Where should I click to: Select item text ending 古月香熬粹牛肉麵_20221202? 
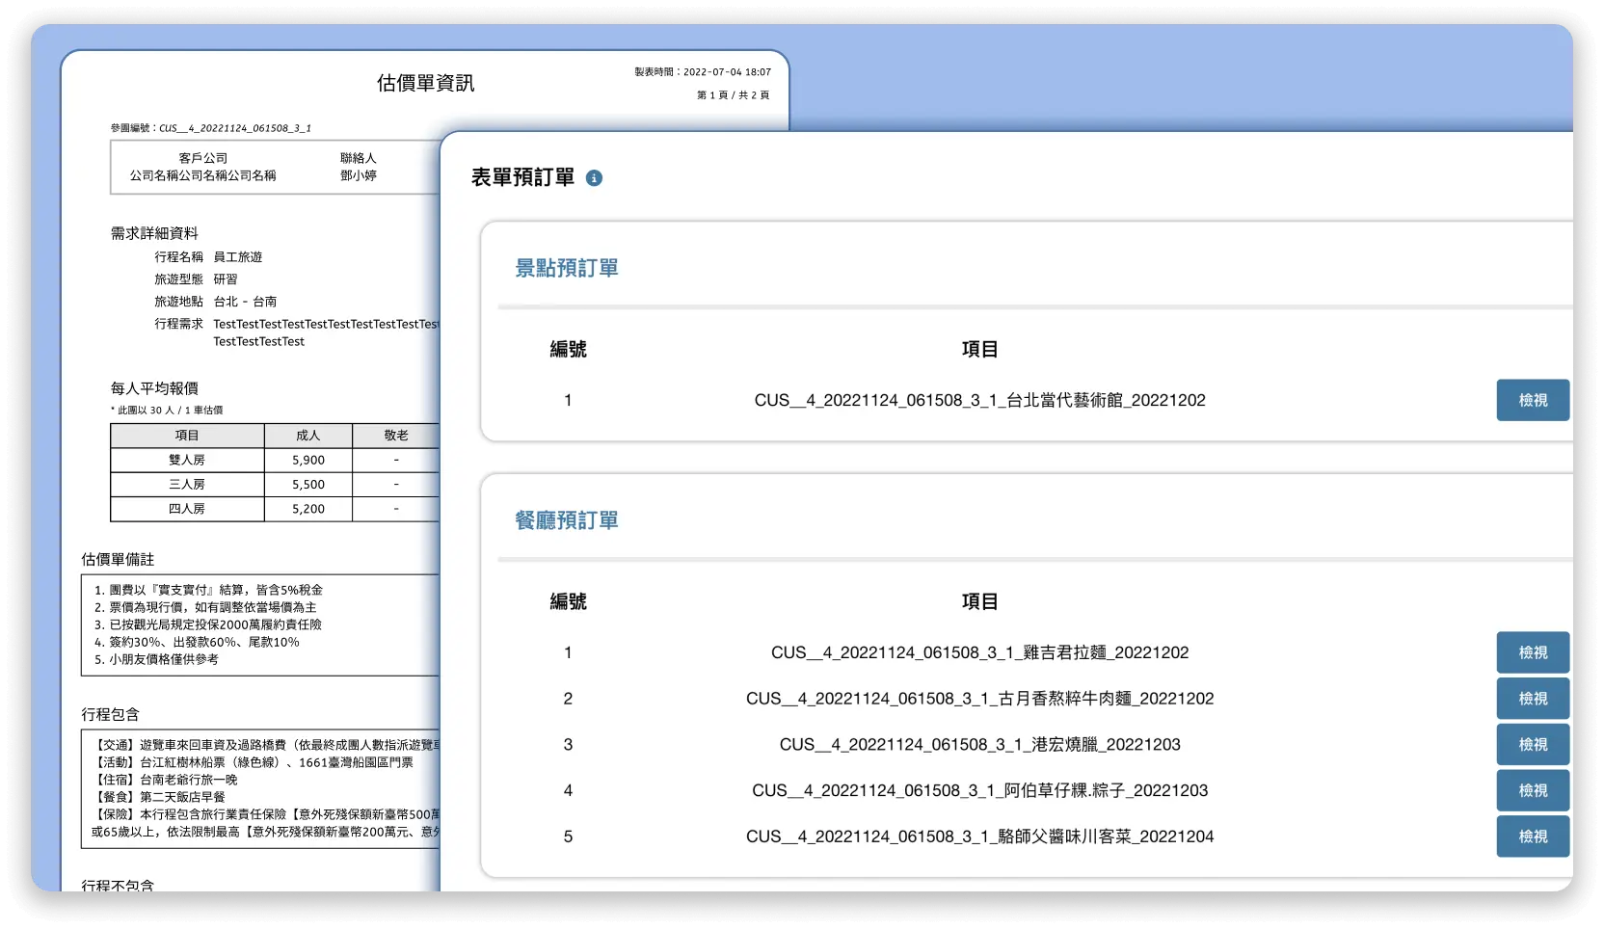(979, 699)
